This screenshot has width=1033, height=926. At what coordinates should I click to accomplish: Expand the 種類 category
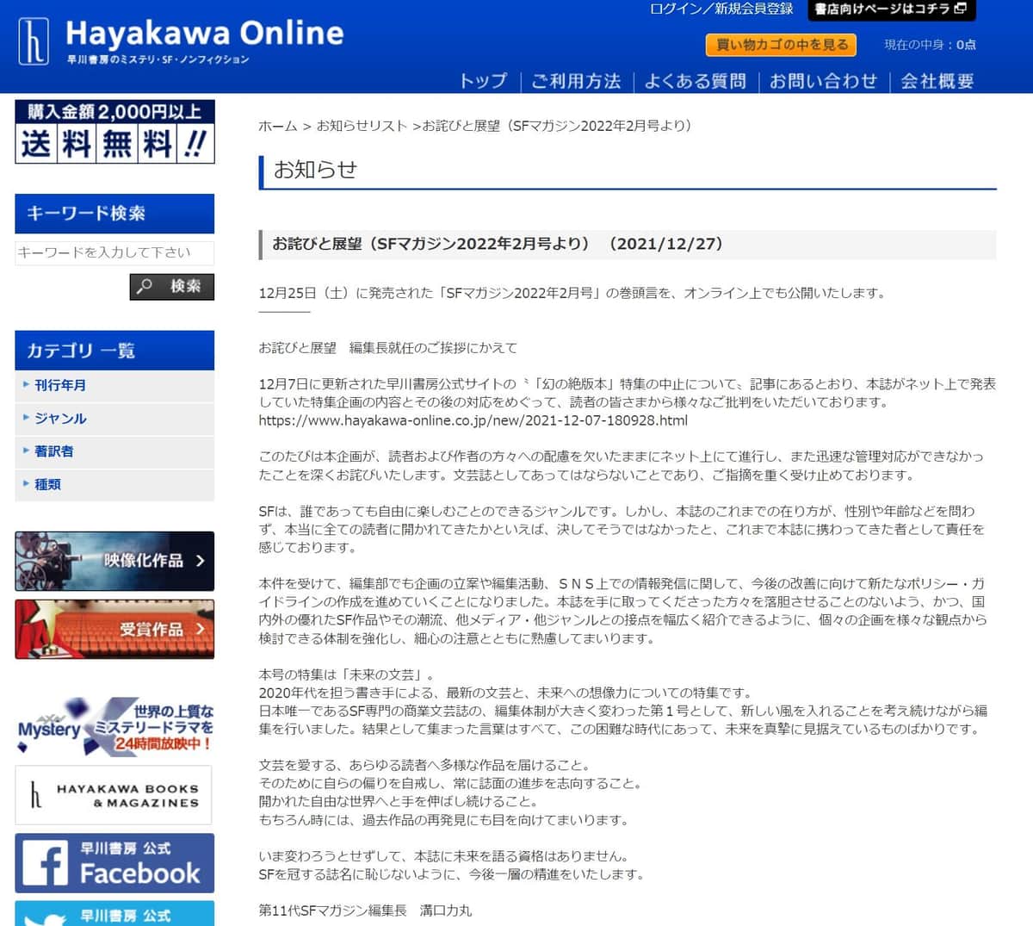point(48,484)
